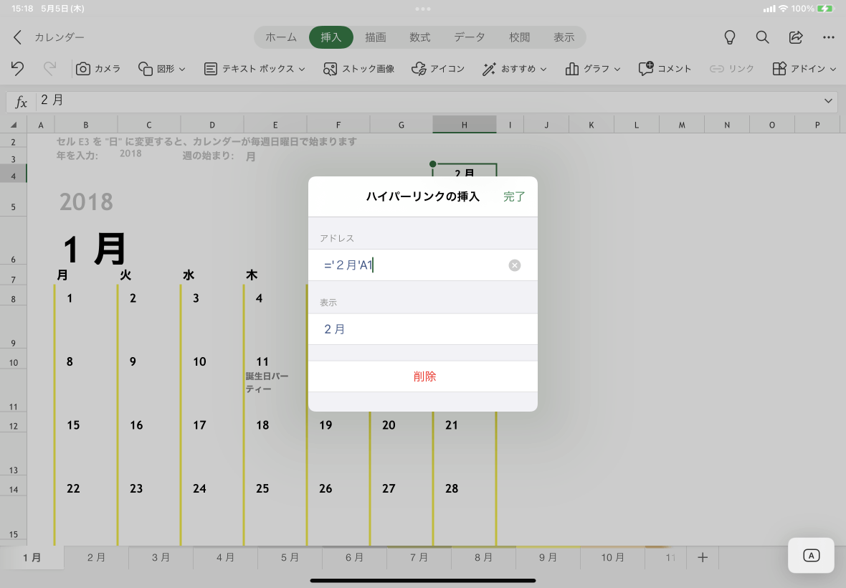Click the undo arrow icon
Screen dimensions: 846x588
click(17, 69)
